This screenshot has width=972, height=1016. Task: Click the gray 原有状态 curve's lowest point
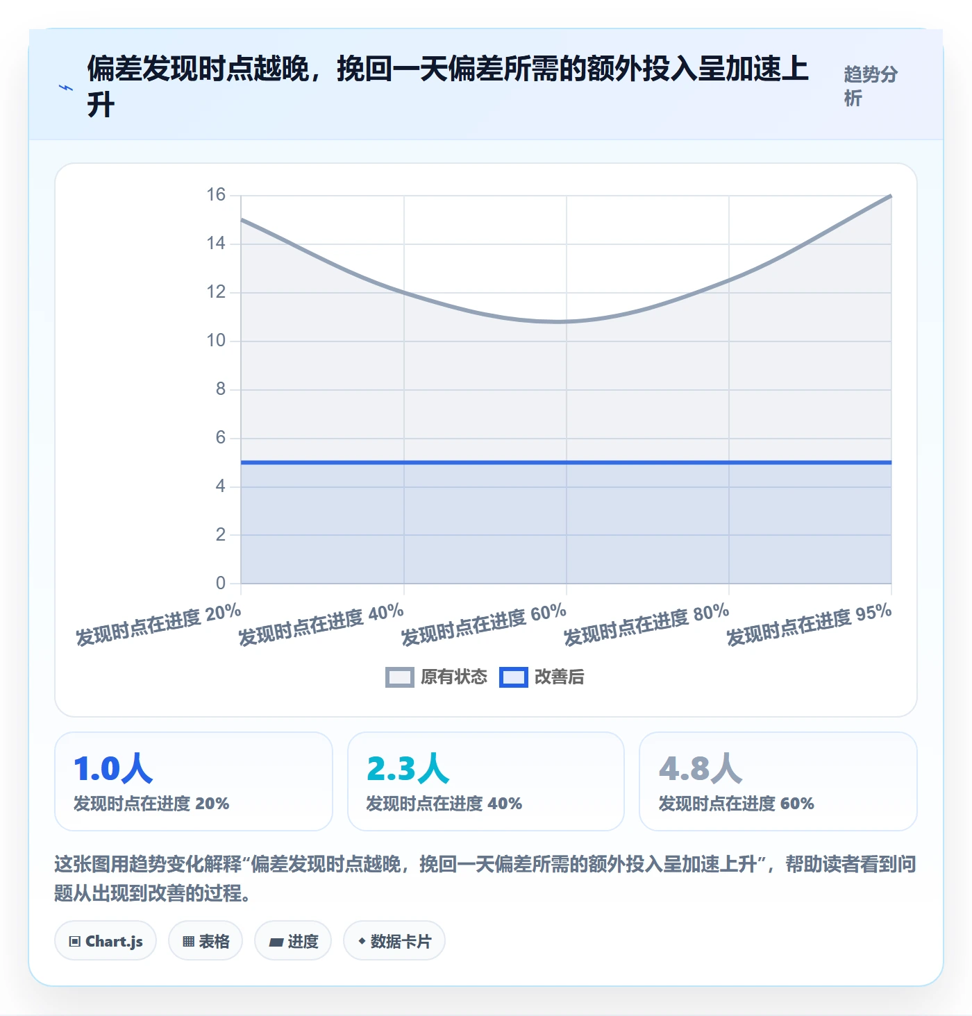tap(558, 321)
